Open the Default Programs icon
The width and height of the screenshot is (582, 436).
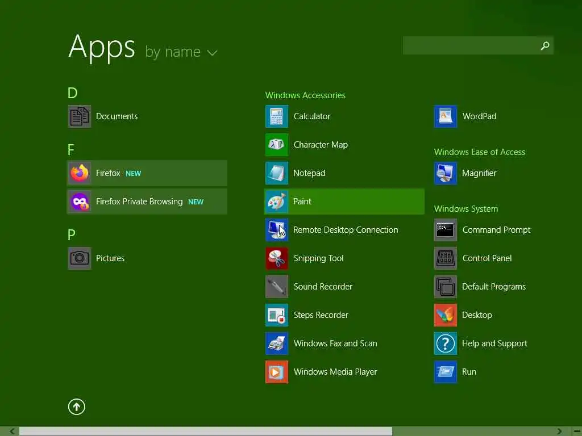446,287
